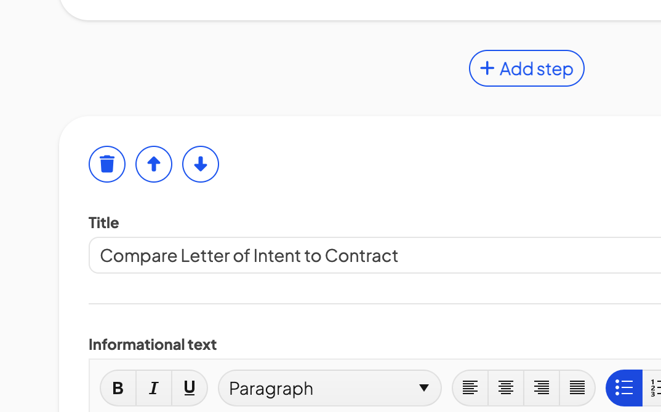Screen dimensions: 661x412
Task: Move the step up with the arrow
Action: 154,164
